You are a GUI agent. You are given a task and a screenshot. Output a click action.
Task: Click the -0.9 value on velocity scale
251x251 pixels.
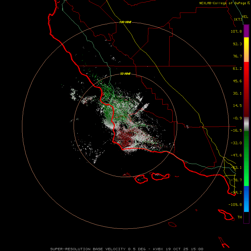[x=237, y=118]
